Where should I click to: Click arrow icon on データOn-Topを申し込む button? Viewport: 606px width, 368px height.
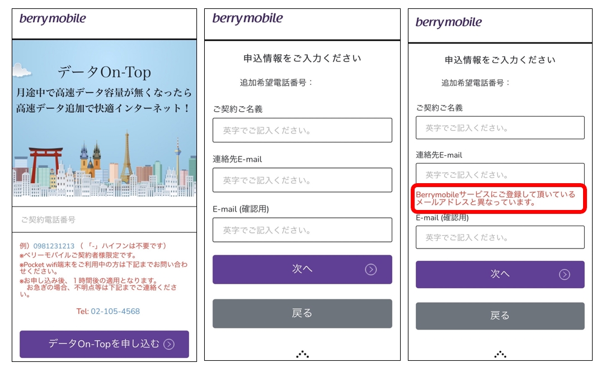tap(169, 344)
